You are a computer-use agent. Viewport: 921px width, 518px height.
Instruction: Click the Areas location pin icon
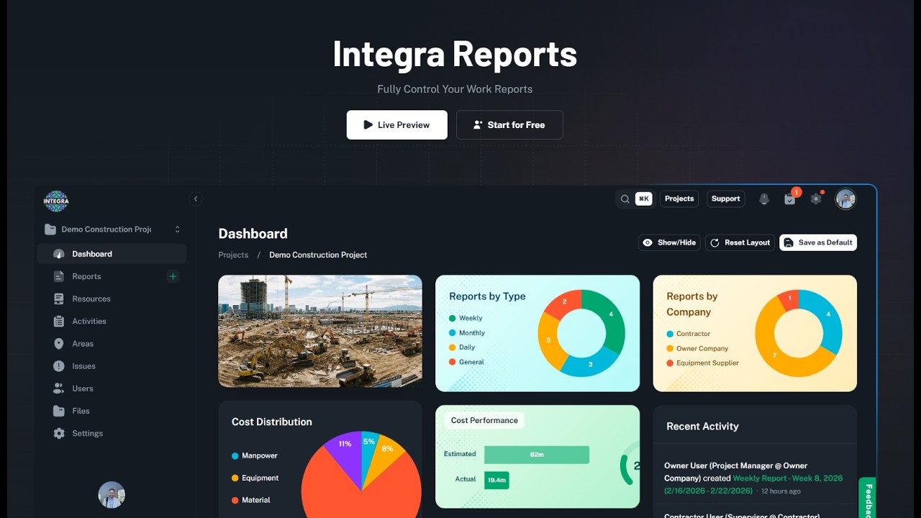point(59,344)
